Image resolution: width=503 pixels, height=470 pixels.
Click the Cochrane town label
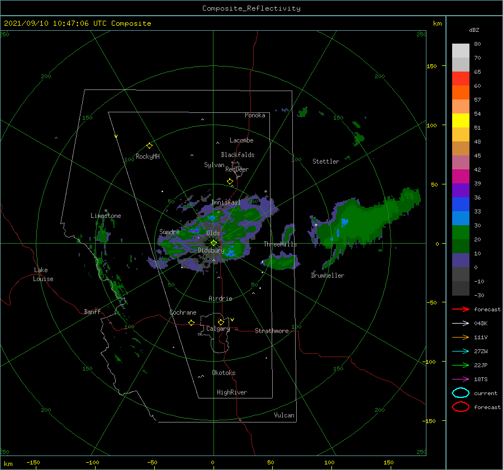(183, 312)
